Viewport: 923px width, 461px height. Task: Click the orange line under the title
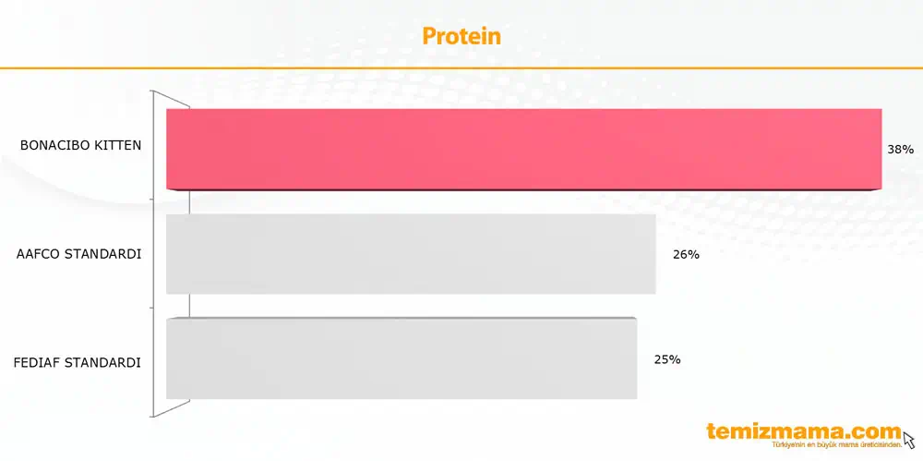[461, 67]
